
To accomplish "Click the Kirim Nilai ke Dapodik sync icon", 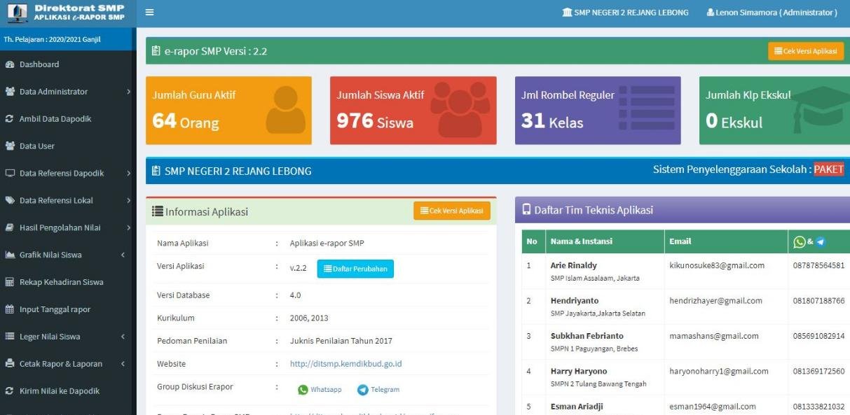I will pos(10,391).
